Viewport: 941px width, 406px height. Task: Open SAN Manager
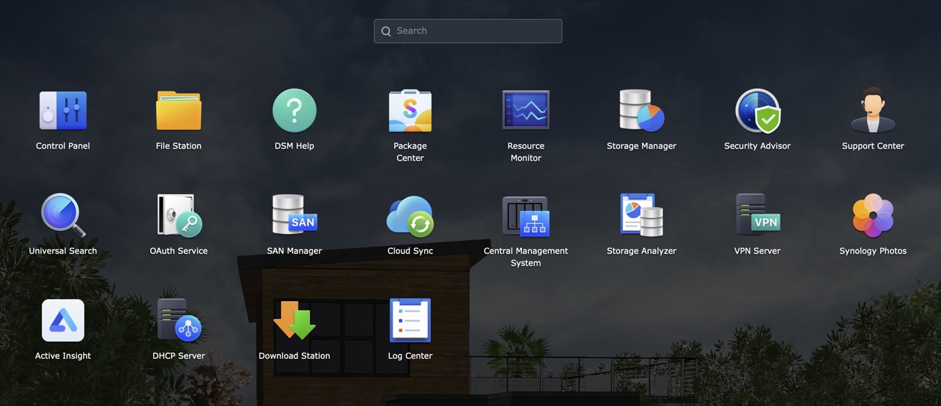click(x=294, y=216)
